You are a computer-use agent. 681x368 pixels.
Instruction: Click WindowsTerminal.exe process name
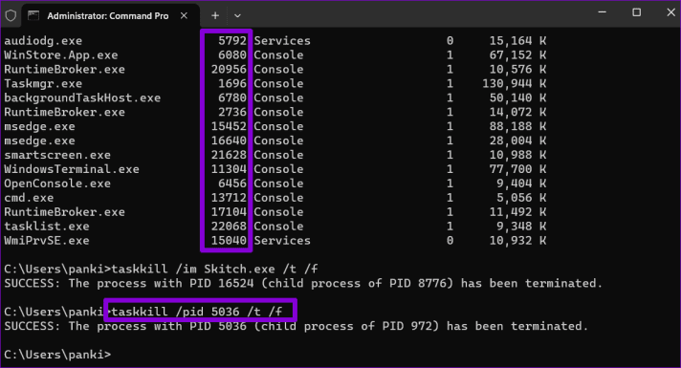pyautogui.click(x=72, y=169)
